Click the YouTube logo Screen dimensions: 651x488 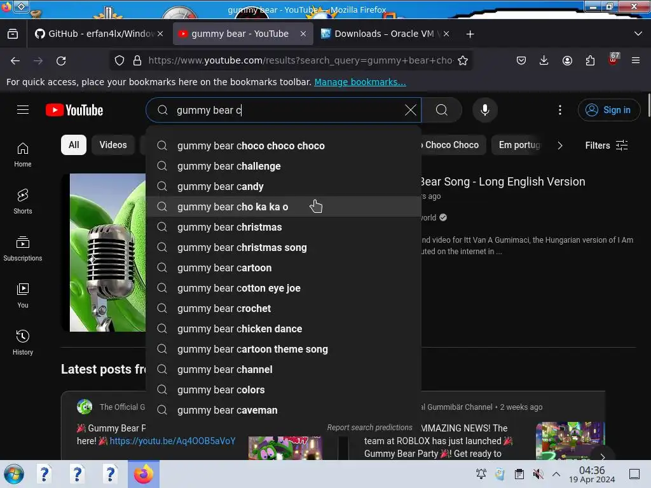pos(74,110)
